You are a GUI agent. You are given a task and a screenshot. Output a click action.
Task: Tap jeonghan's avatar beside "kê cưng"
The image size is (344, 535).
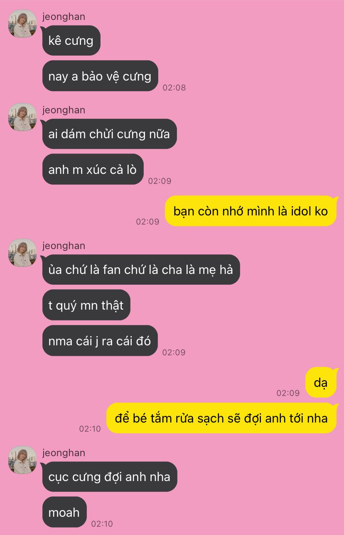[22, 24]
